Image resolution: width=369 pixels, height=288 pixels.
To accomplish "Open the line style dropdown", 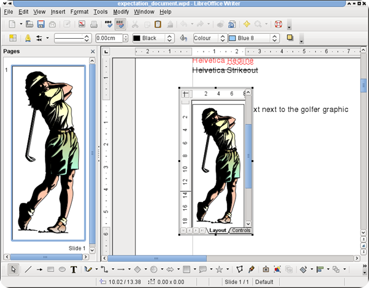I will pyautogui.click(x=73, y=38).
